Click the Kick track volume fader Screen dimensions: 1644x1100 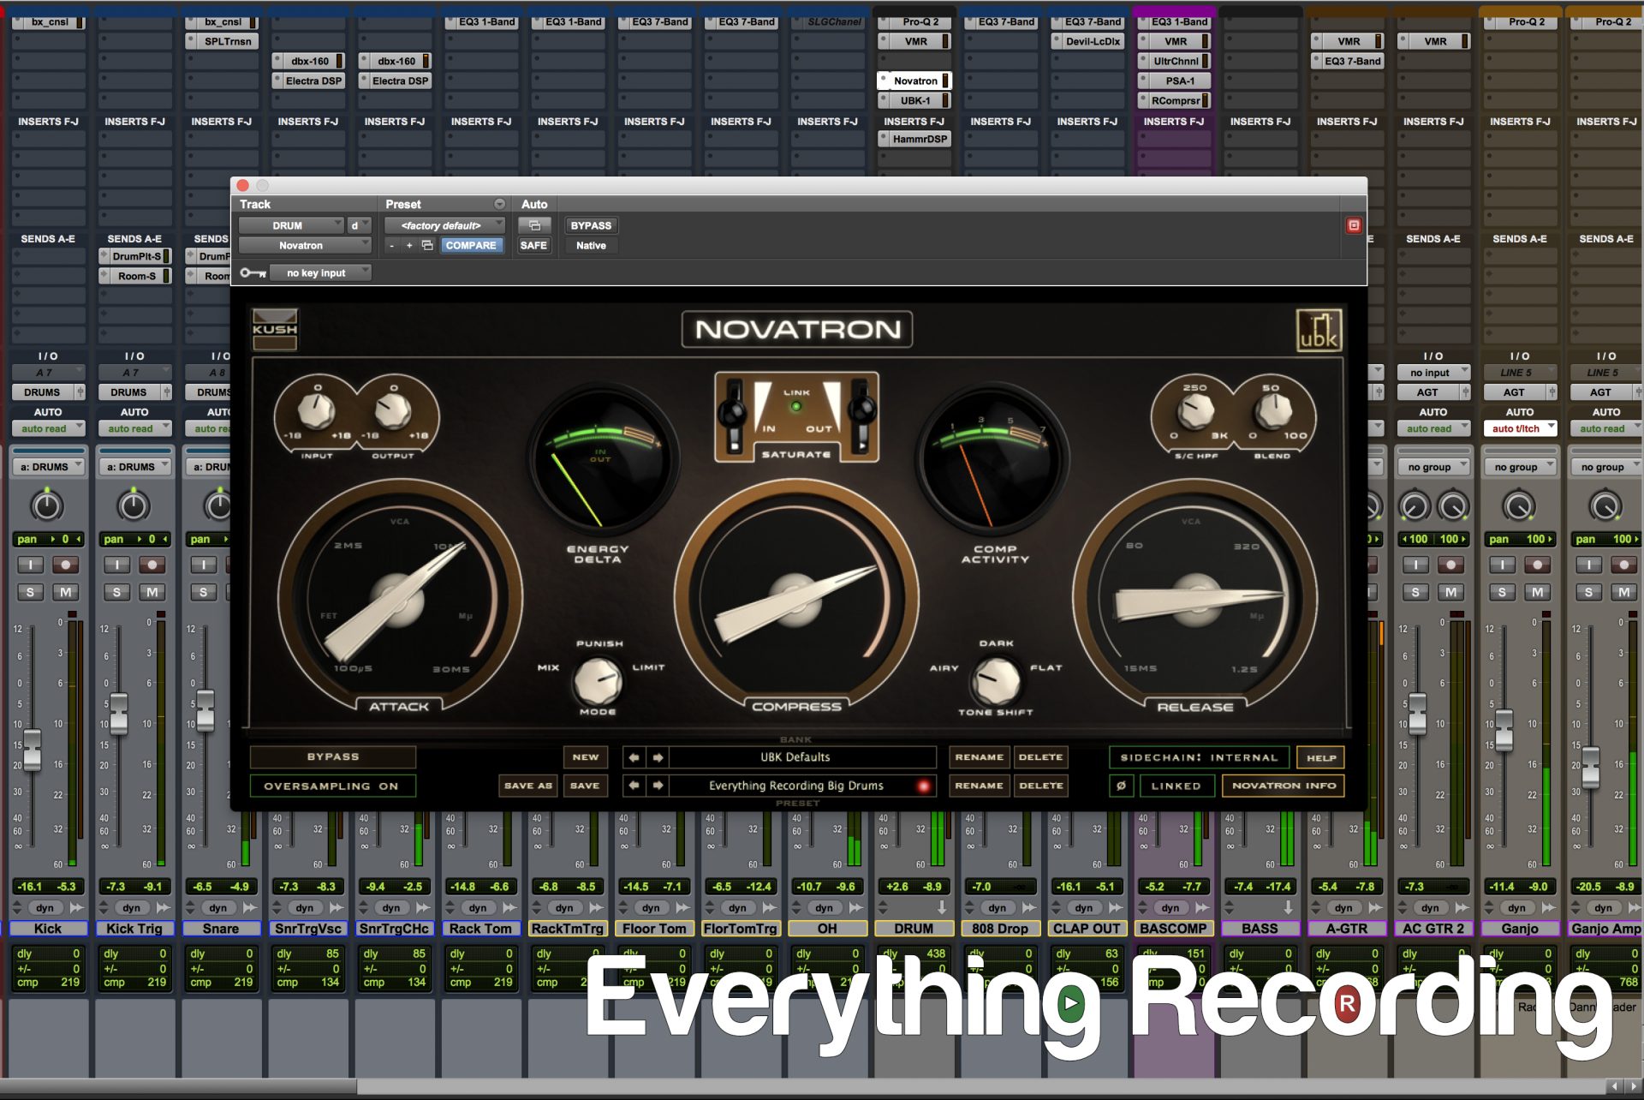33,749
